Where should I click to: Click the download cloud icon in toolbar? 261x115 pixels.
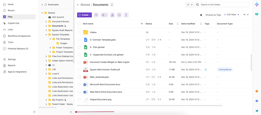(x=119, y=15)
